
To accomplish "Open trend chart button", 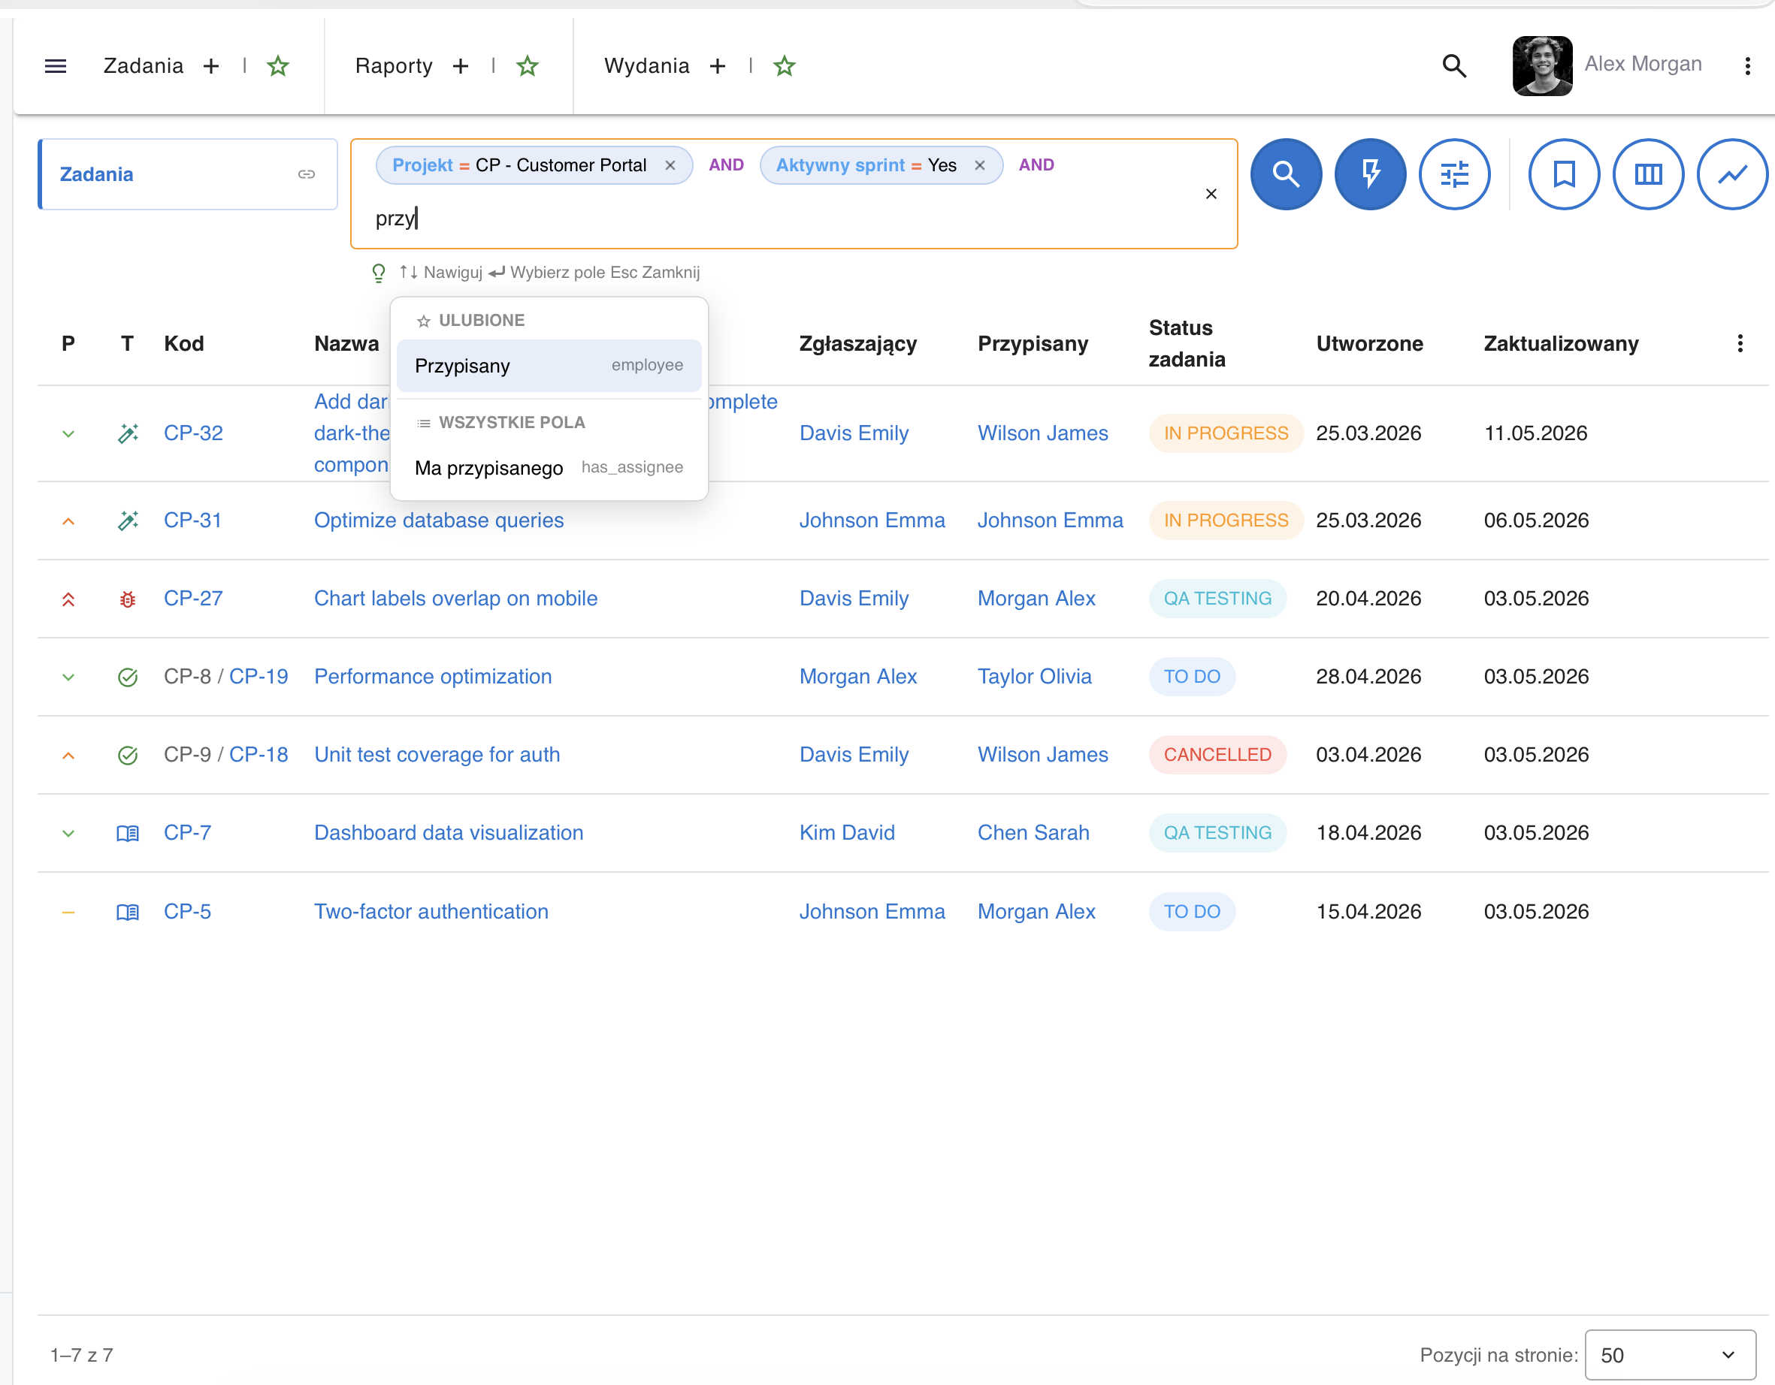I will tap(1732, 174).
